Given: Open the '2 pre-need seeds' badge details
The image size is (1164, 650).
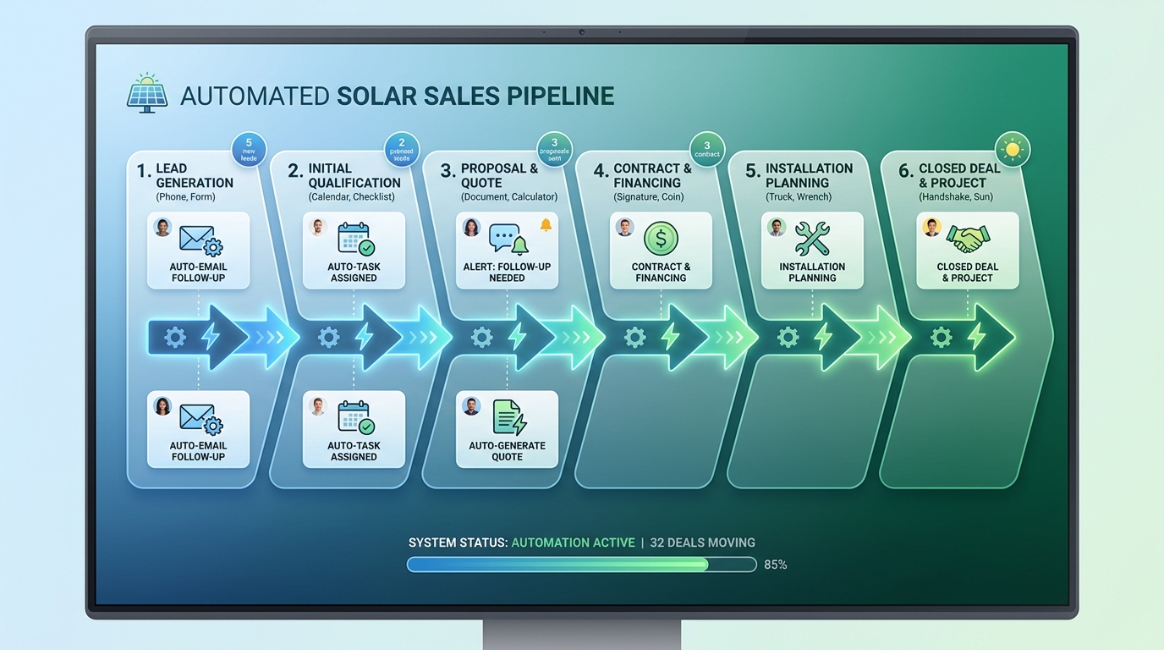Looking at the screenshot, I should pos(401,149).
